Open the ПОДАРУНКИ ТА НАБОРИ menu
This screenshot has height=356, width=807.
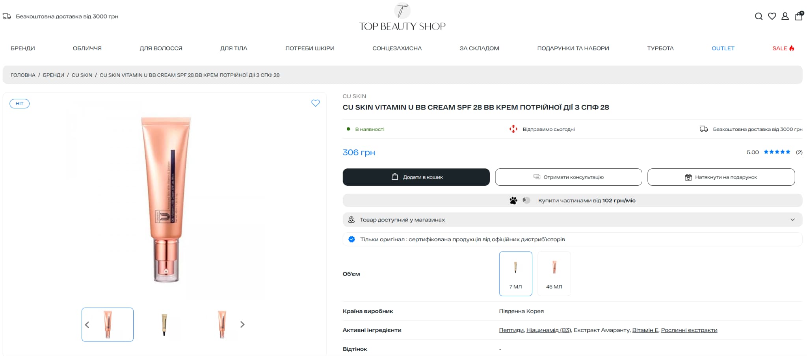pyautogui.click(x=573, y=48)
